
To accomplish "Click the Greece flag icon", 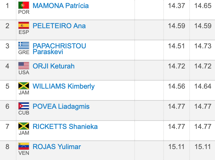I will click(x=24, y=45).
